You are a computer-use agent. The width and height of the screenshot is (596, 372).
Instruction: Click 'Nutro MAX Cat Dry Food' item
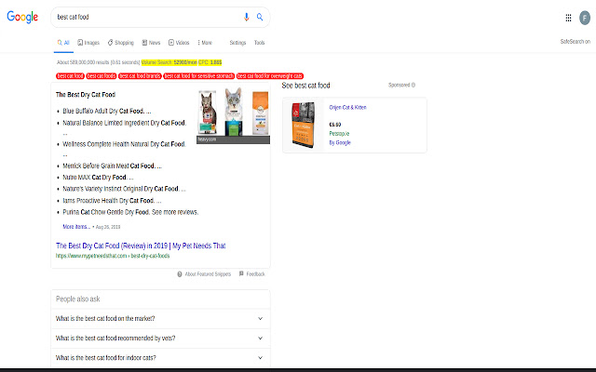coord(98,178)
